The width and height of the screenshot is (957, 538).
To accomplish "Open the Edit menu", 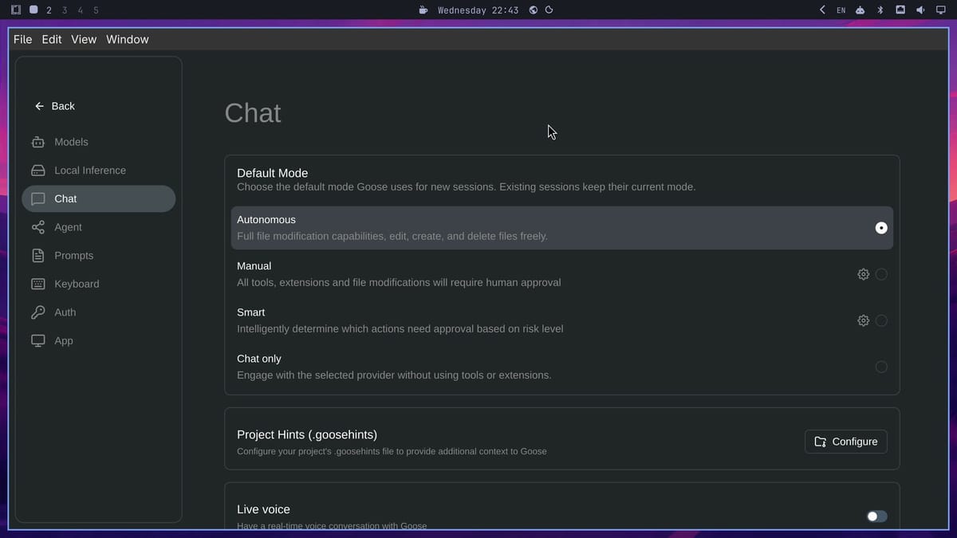I will (x=52, y=39).
